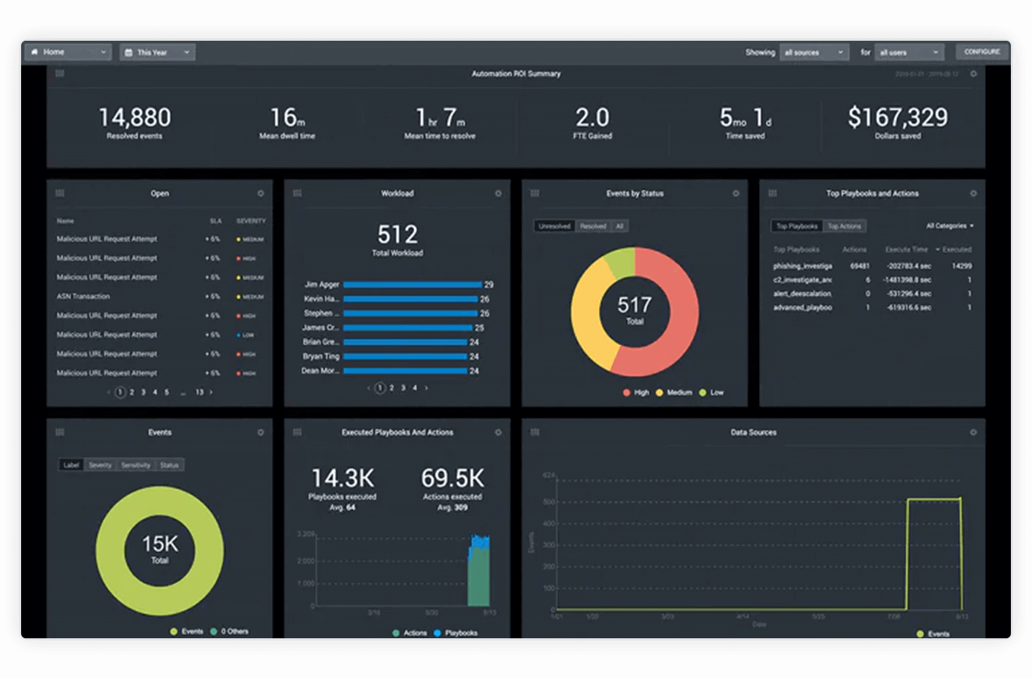The width and height of the screenshot is (1032, 679).
Task: Go to page 13 in Open panel
Action: coord(200,392)
